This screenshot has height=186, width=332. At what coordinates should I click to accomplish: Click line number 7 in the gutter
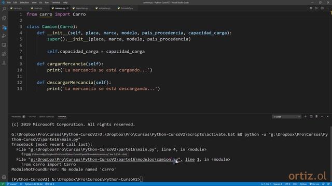tap(21, 52)
